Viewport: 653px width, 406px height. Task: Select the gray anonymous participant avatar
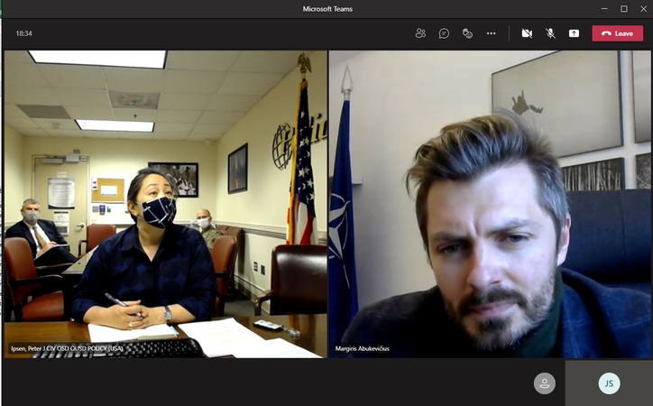[544, 383]
